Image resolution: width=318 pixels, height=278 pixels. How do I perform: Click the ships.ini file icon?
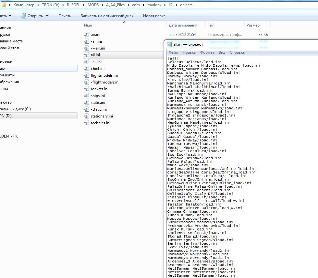[x=87, y=96]
